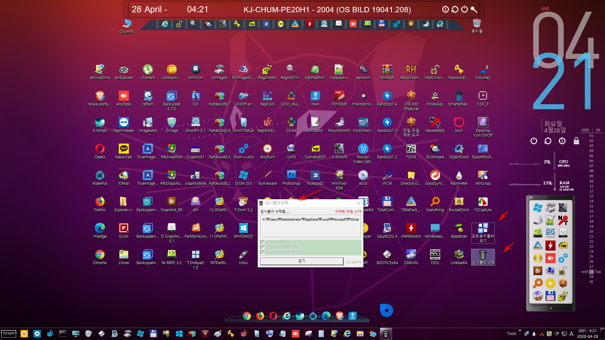
Task: Open the 모든휴지통비우기 desktop icon
Action: click(x=483, y=233)
